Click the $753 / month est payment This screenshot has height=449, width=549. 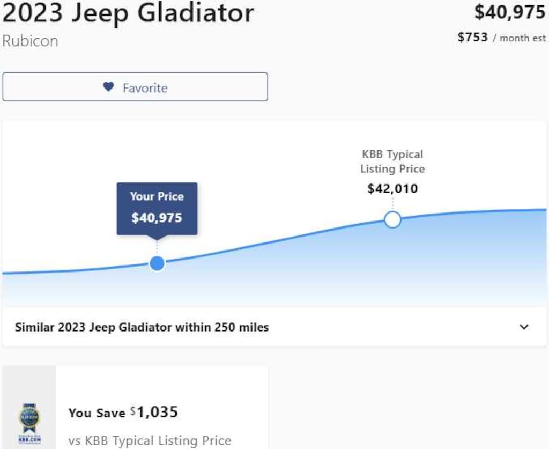502,37
